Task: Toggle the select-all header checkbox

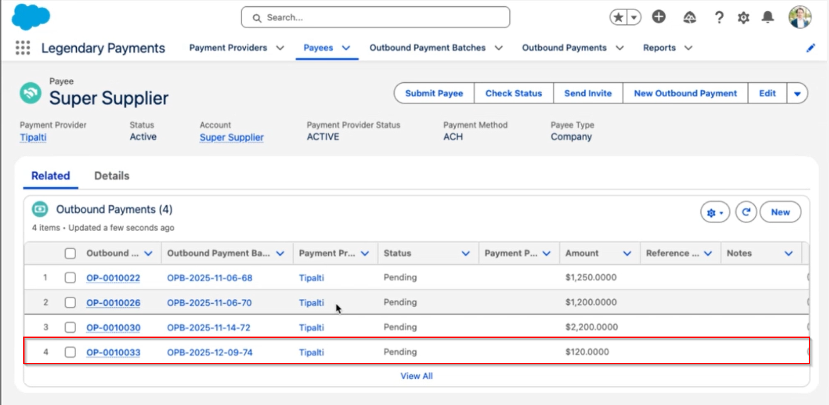Action: click(70, 254)
